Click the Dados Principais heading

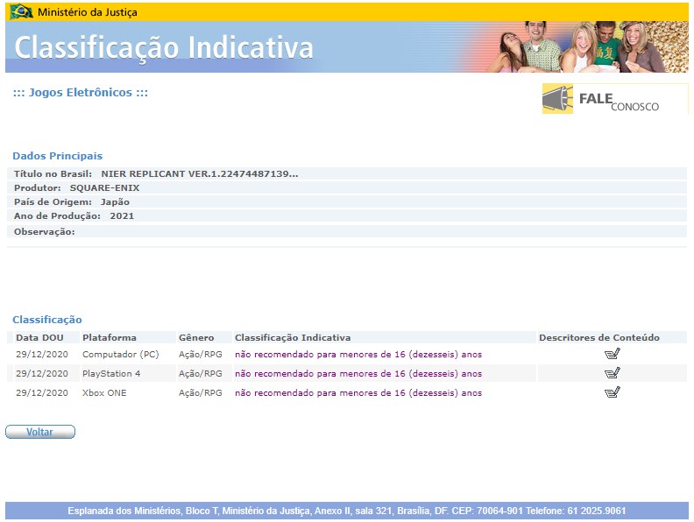point(58,156)
